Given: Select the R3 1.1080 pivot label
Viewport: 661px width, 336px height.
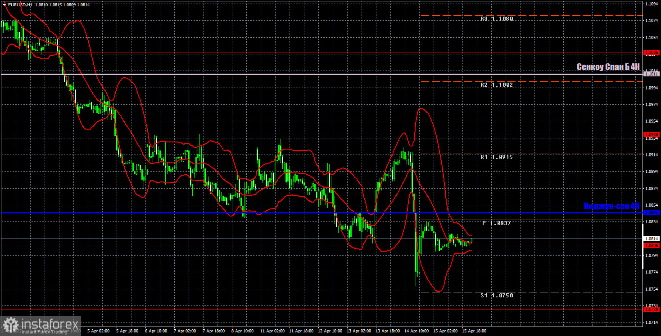Looking at the screenshot, I should pos(497,19).
